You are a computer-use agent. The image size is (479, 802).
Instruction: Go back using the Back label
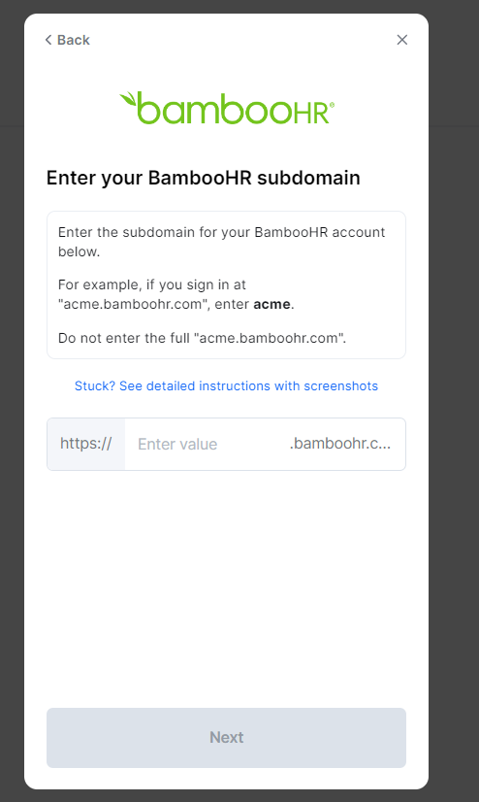pos(74,40)
